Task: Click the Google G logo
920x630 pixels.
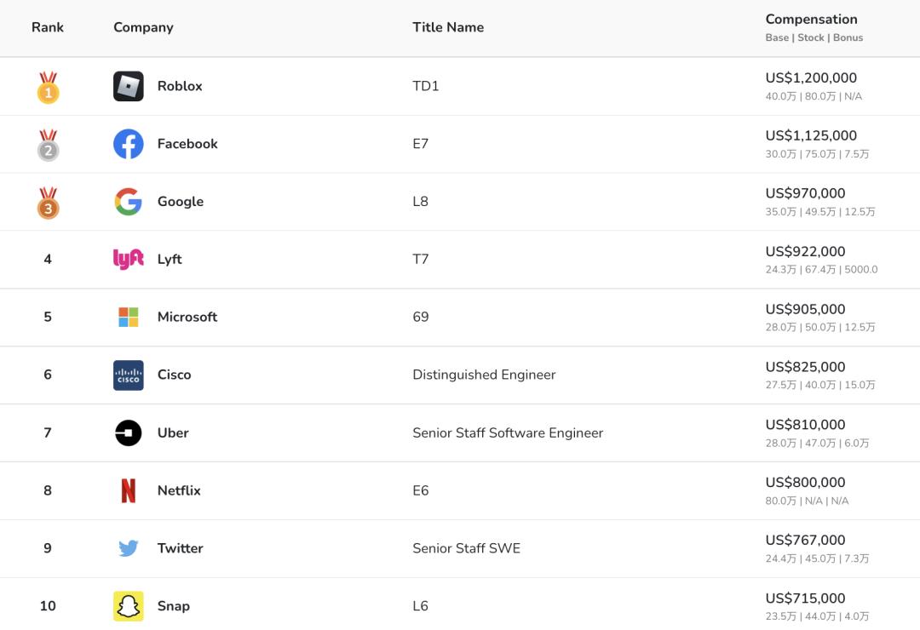Action: click(x=129, y=202)
